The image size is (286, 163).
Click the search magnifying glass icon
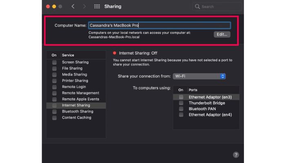198,7
